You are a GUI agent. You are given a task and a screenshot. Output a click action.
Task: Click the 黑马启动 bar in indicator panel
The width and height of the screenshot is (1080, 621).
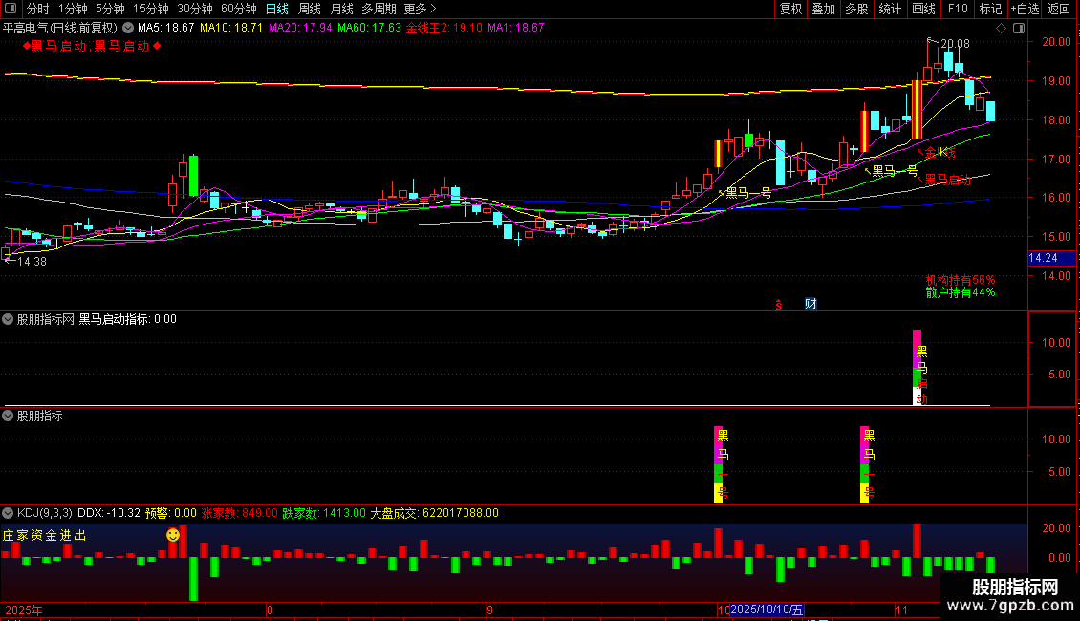pyautogui.click(x=918, y=367)
